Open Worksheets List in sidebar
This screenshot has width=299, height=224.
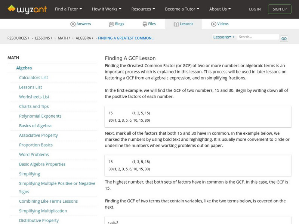coord(34,97)
